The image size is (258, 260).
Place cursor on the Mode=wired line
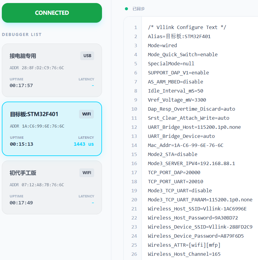click(162, 45)
